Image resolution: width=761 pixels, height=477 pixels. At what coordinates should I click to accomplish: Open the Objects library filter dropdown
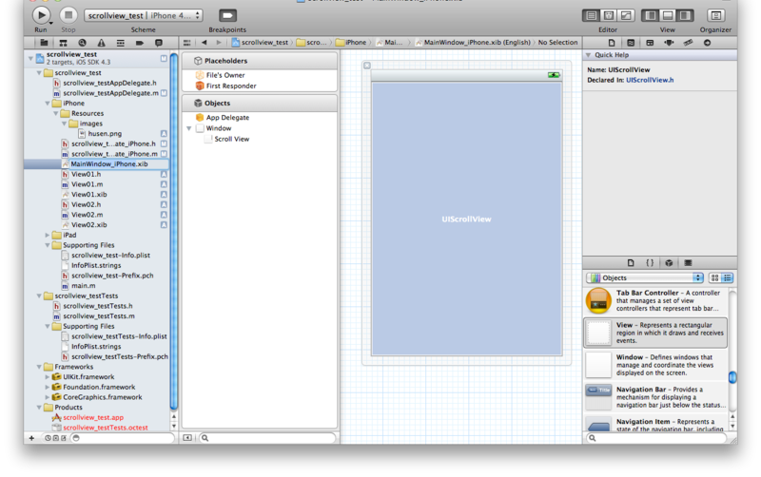[x=645, y=277]
